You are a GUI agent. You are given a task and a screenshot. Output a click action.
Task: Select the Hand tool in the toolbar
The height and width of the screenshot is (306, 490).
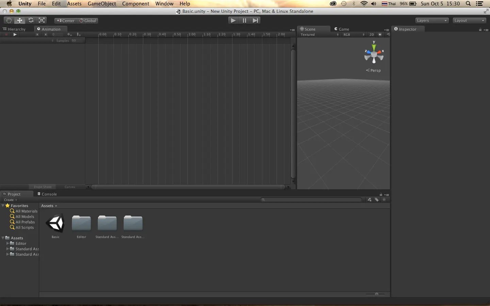(9, 20)
